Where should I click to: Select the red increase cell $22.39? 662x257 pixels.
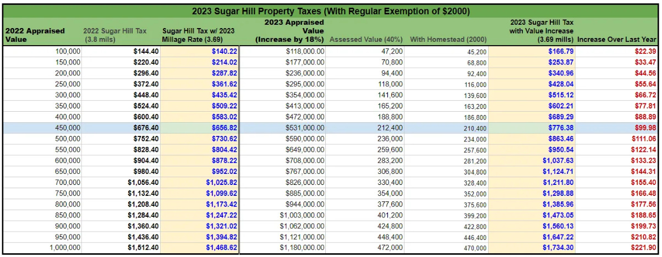coord(617,51)
